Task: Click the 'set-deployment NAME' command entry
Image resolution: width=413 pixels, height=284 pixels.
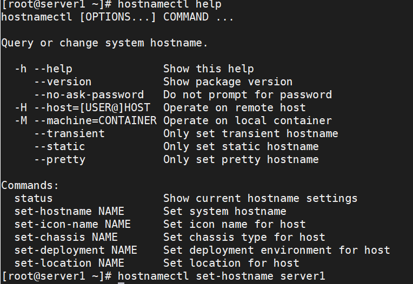Action: pos(76,251)
